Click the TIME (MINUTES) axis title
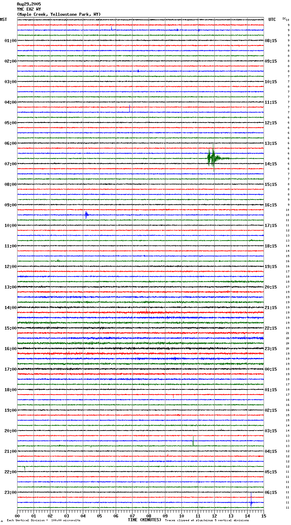 pyautogui.click(x=144, y=520)
